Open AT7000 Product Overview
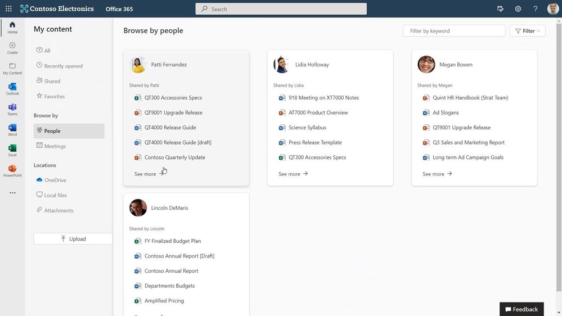This screenshot has width=562, height=316. click(x=318, y=112)
